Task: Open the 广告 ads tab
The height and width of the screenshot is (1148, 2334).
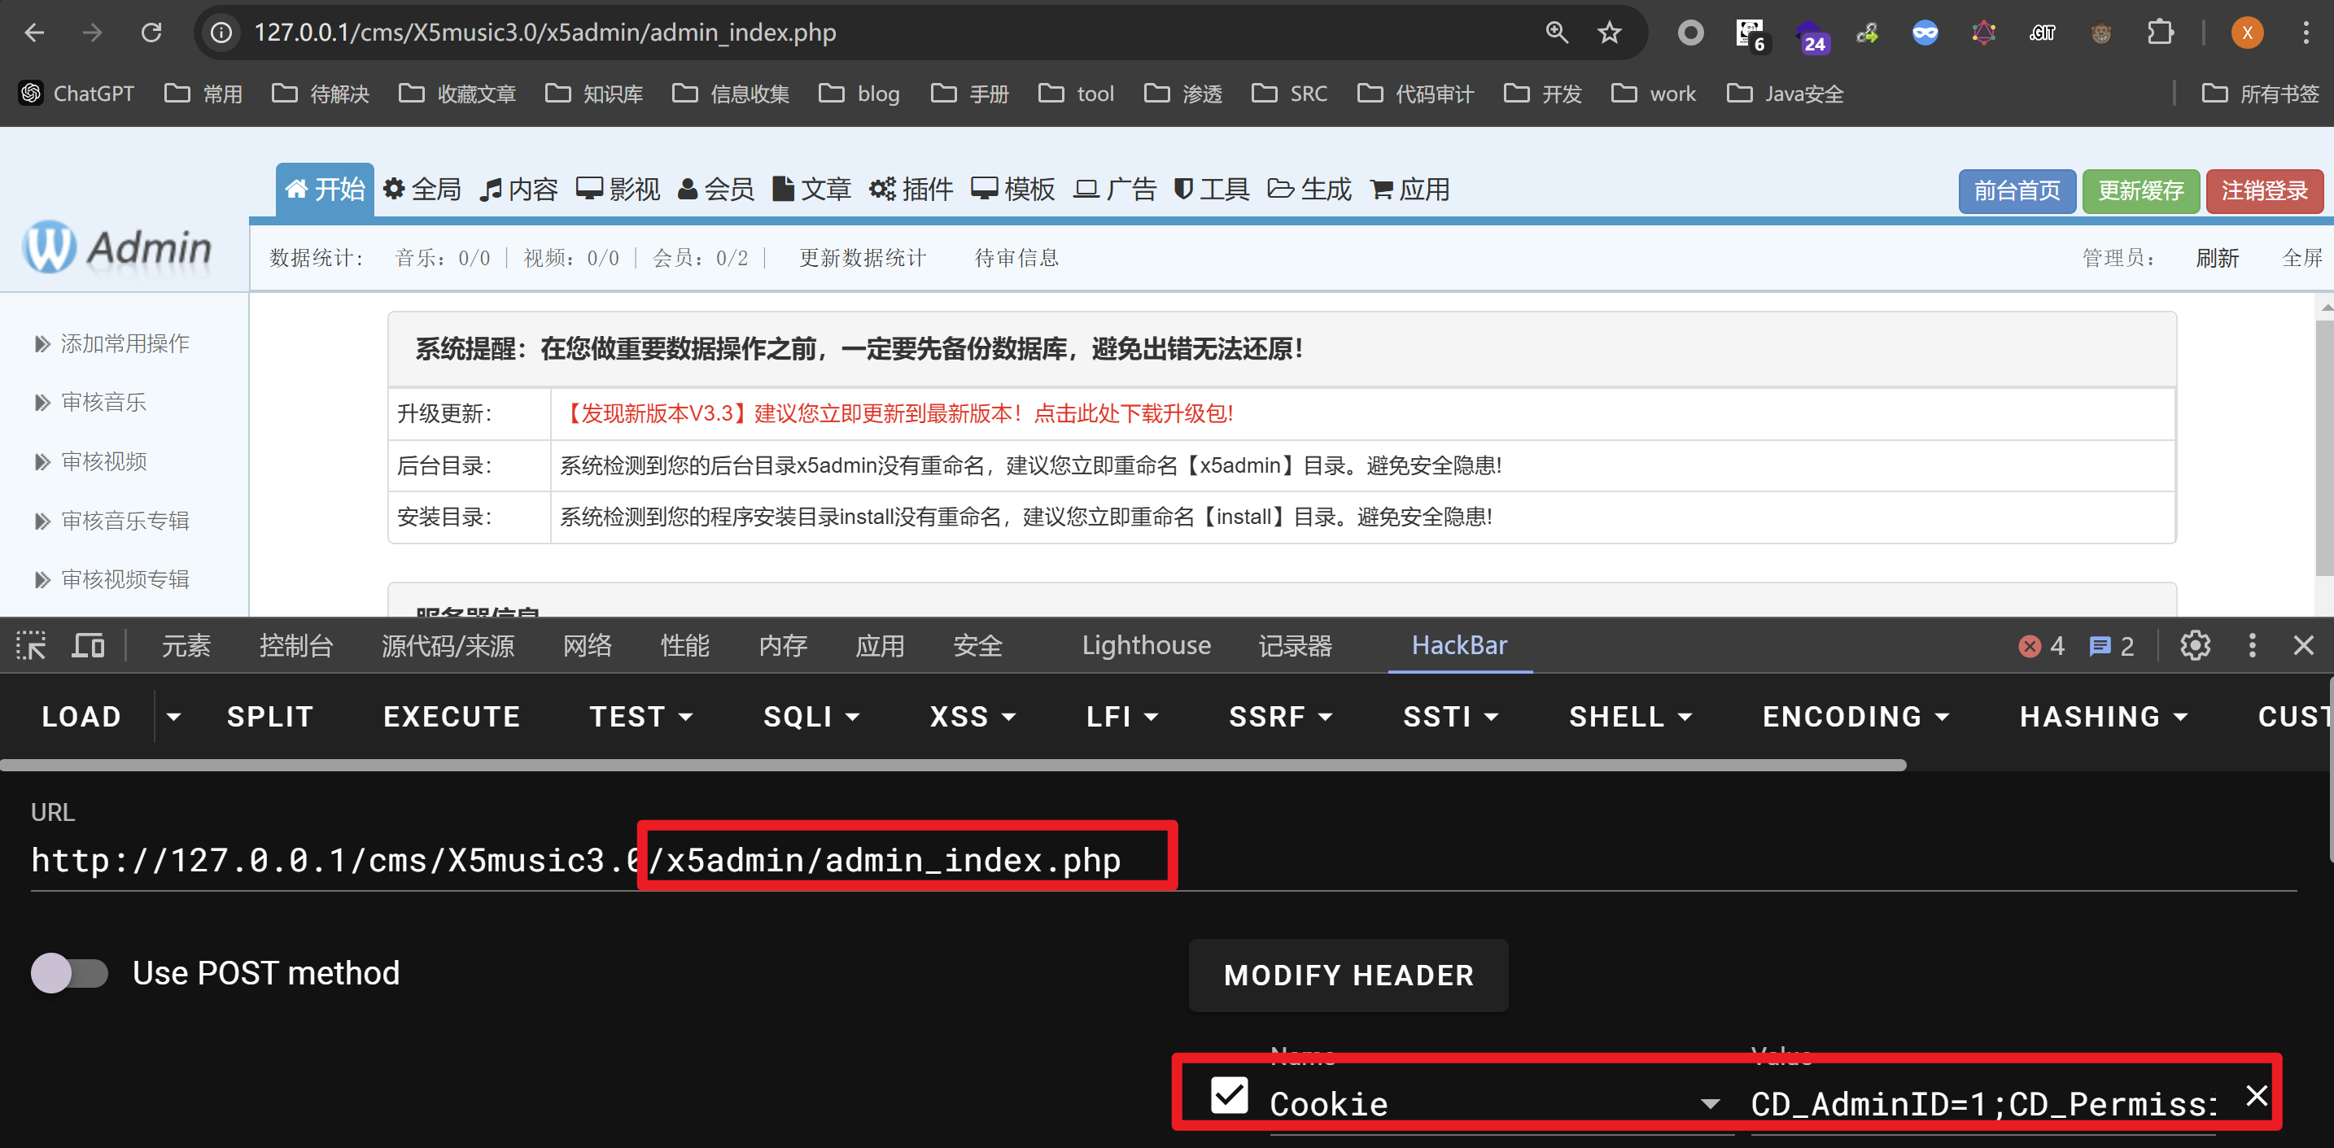Action: tap(1116, 190)
